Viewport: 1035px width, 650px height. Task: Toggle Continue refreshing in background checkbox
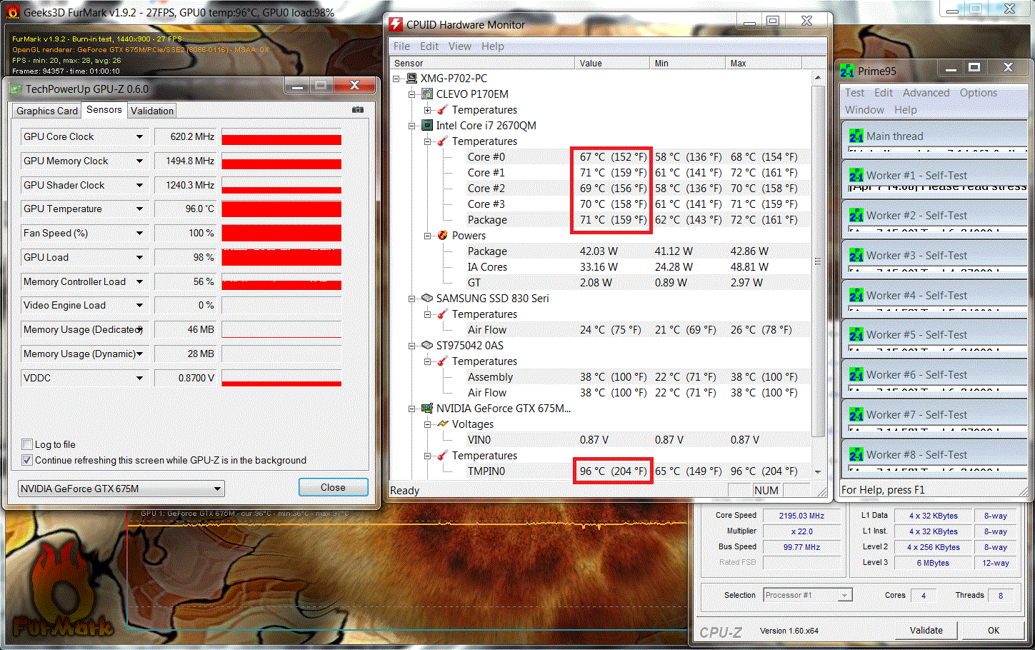click(x=27, y=460)
